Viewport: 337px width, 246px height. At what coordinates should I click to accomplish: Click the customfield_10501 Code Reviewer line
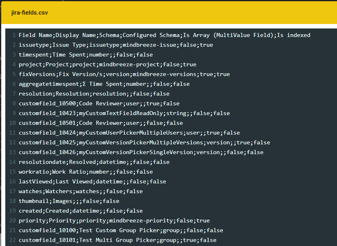[100, 123]
